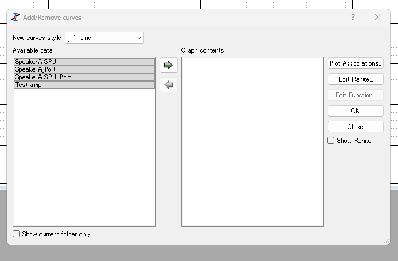Open the New curves style dropdown
Image resolution: width=398 pixels, height=261 pixels.
pyautogui.click(x=104, y=38)
